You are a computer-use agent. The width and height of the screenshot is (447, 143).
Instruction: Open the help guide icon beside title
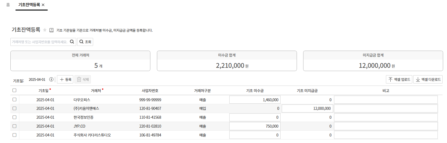click(x=51, y=30)
